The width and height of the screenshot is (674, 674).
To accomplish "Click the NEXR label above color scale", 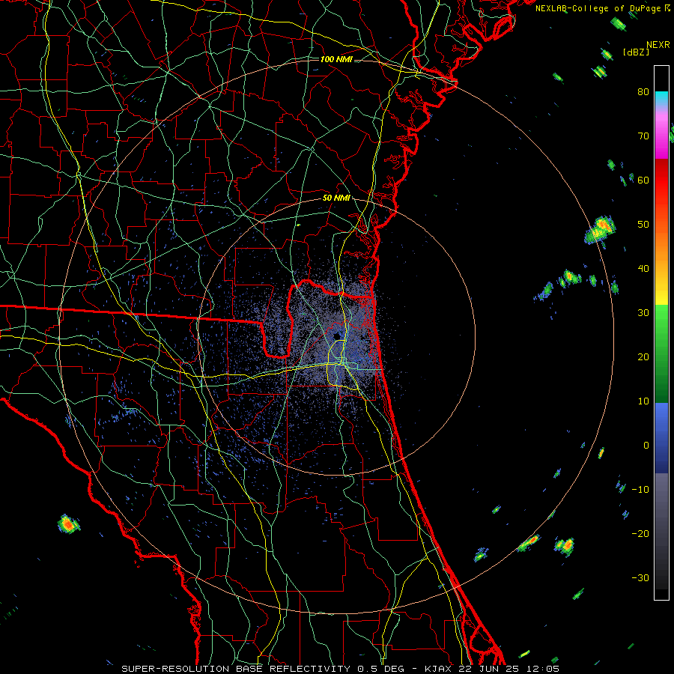I will point(658,45).
